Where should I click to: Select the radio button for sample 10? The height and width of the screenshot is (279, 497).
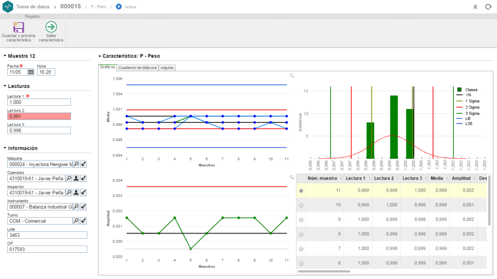[301, 205]
